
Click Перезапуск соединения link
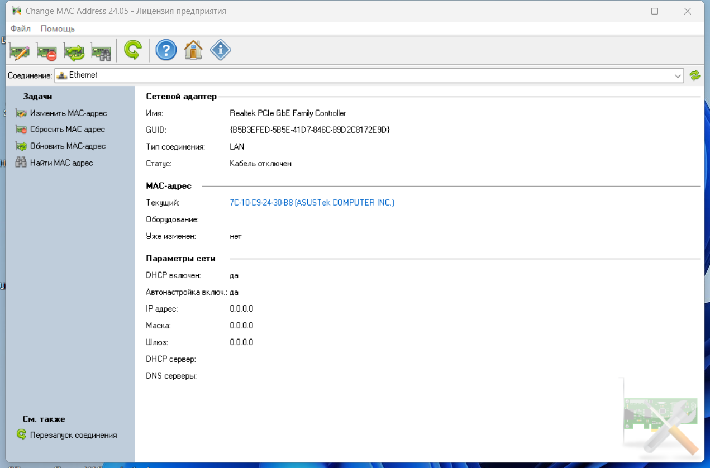[73, 435]
